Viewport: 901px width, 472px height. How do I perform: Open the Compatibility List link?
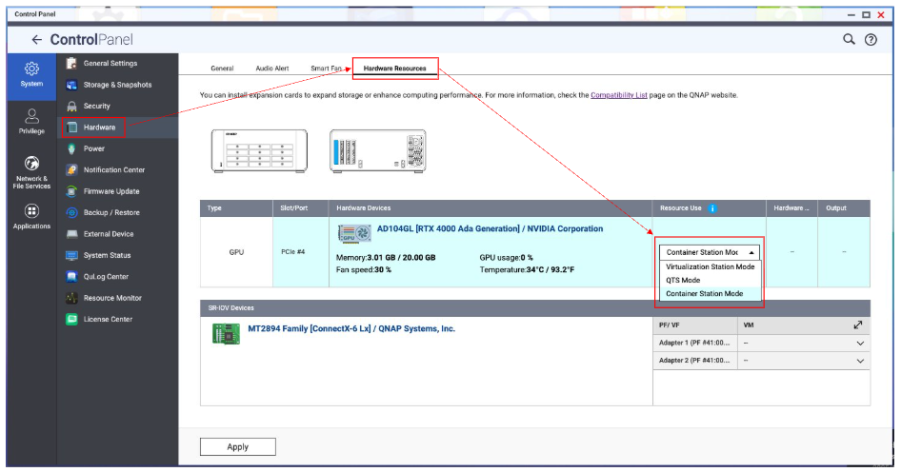tap(618, 95)
